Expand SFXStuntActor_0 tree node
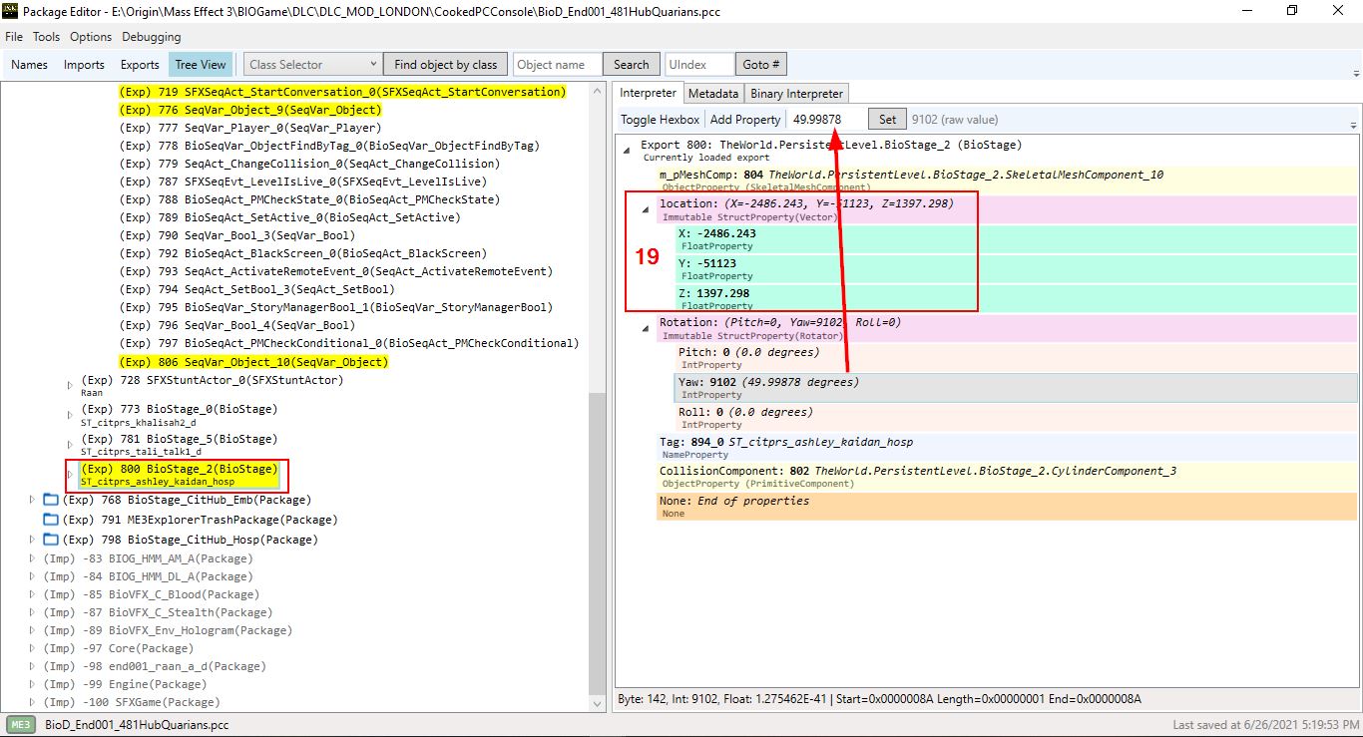 tap(70, 385)
